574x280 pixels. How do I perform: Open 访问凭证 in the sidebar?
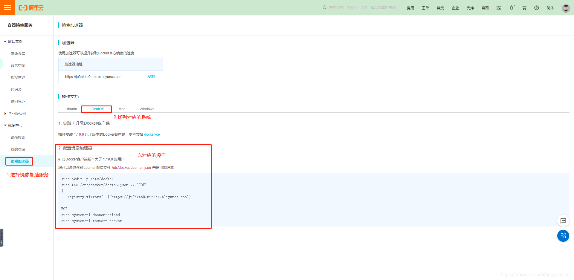18,102
